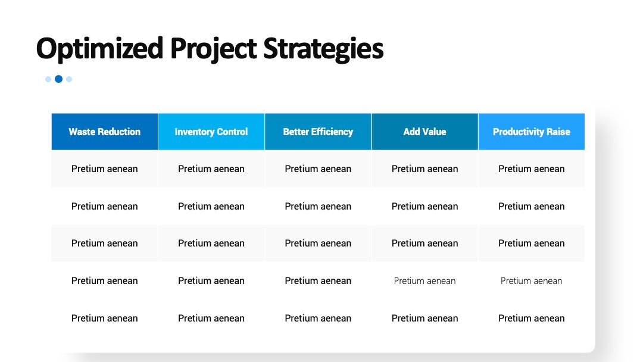Select the Better Efficiency header cell

[318, 132]
